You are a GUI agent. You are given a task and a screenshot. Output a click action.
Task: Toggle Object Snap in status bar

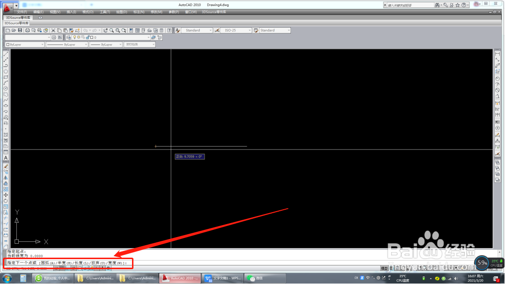coord(79,268)
